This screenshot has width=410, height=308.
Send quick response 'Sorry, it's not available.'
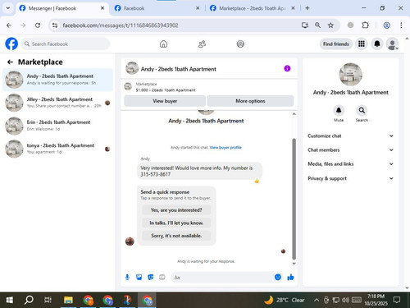coord(176,236)
